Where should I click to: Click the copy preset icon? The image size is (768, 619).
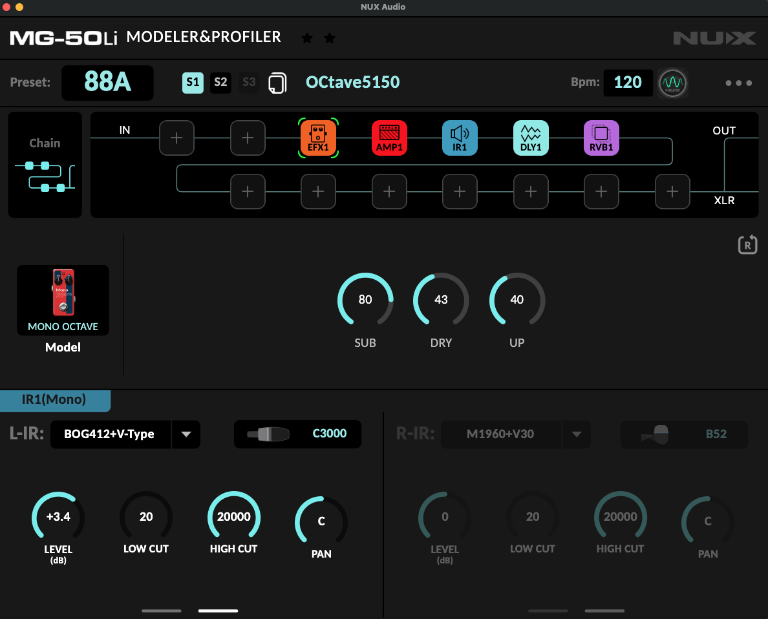277,83
